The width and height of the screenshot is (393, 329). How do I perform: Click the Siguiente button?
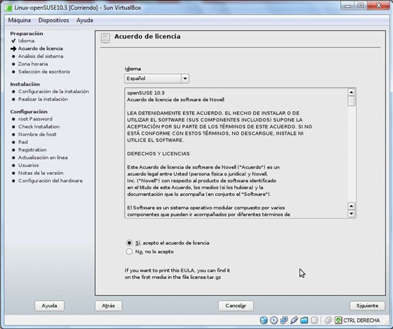[367, 306]
